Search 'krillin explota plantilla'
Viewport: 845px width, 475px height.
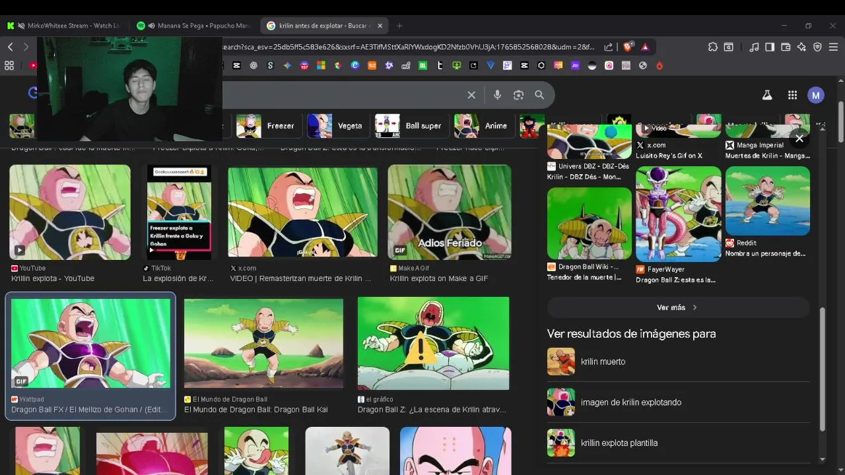click(x=678, y=443)
